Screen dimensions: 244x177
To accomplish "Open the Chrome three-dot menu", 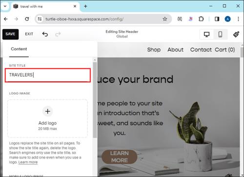I will coord(238,19).
